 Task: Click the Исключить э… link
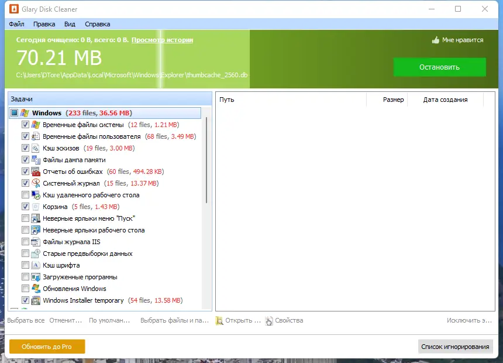tap(469, 321)
